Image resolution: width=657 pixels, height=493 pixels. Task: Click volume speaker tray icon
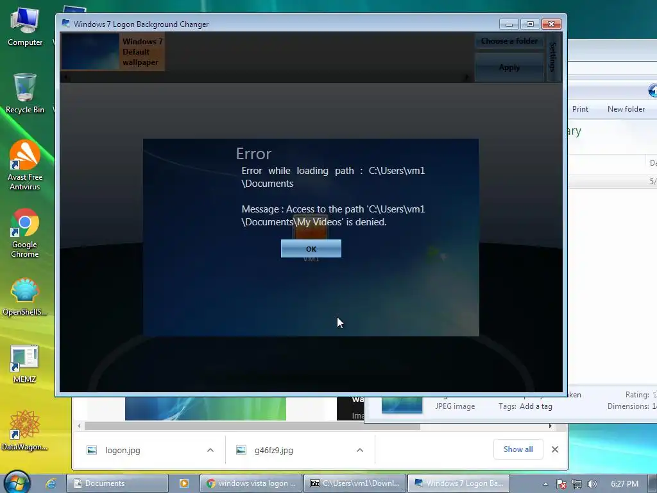(592, 484)
